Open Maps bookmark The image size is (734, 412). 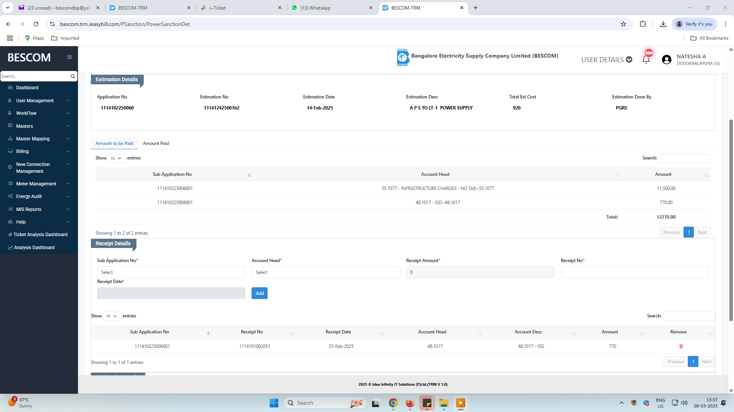[34, 38]
